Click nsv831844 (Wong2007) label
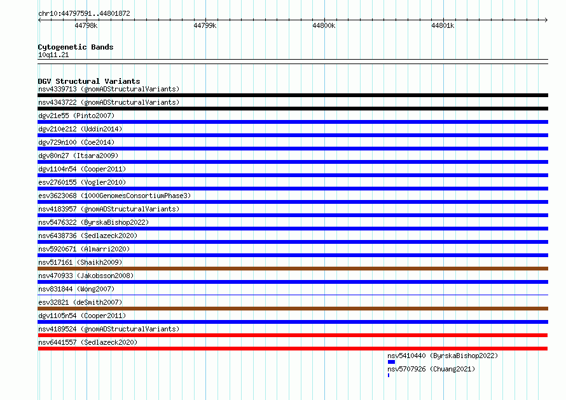This screenshot has height=400, width=566. pos(76,289)
